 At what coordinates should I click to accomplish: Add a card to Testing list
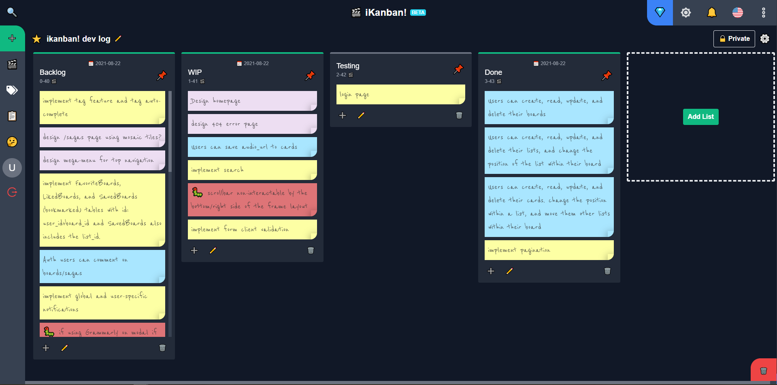coord(343,115)
